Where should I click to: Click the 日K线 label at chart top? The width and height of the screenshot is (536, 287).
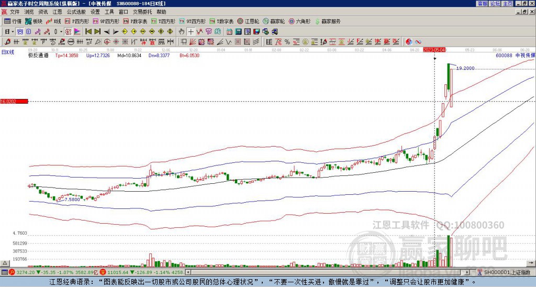pyautogui.click(x=8, y=52)
